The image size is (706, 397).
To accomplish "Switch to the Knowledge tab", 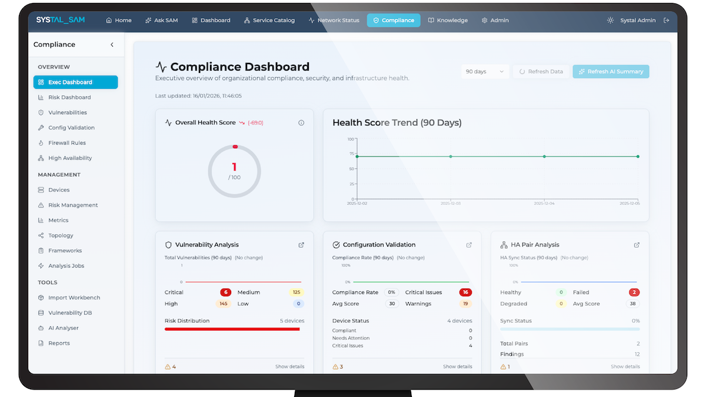I will click(x=448, y=19).
